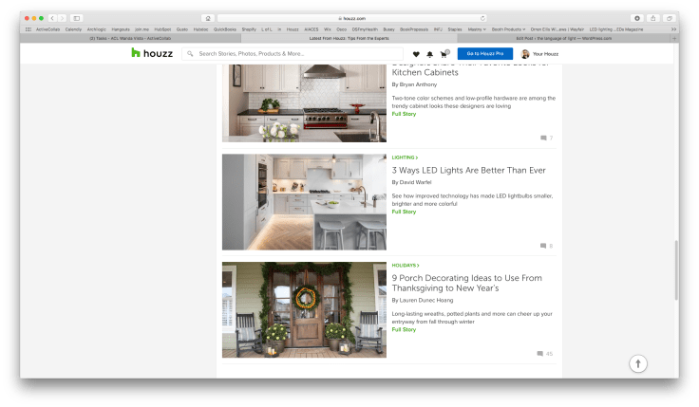Click Go to Houzz Pro button
699x407 pixels.
coord(482,54)
